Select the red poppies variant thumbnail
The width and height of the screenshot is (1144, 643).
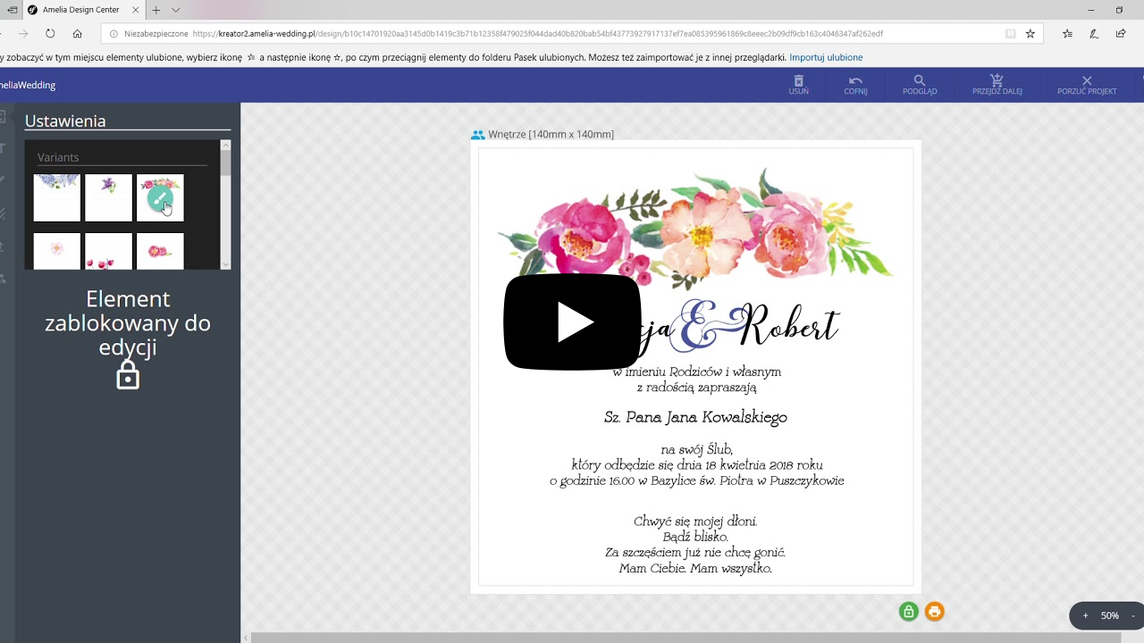click(108, 251)
